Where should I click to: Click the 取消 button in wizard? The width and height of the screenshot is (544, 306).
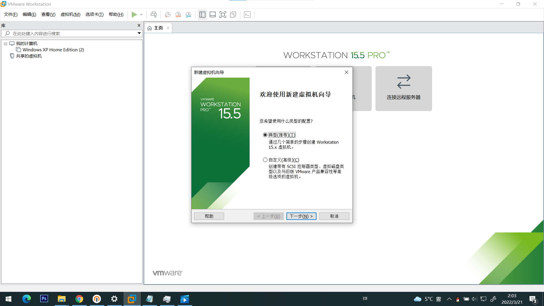point(334,216)
